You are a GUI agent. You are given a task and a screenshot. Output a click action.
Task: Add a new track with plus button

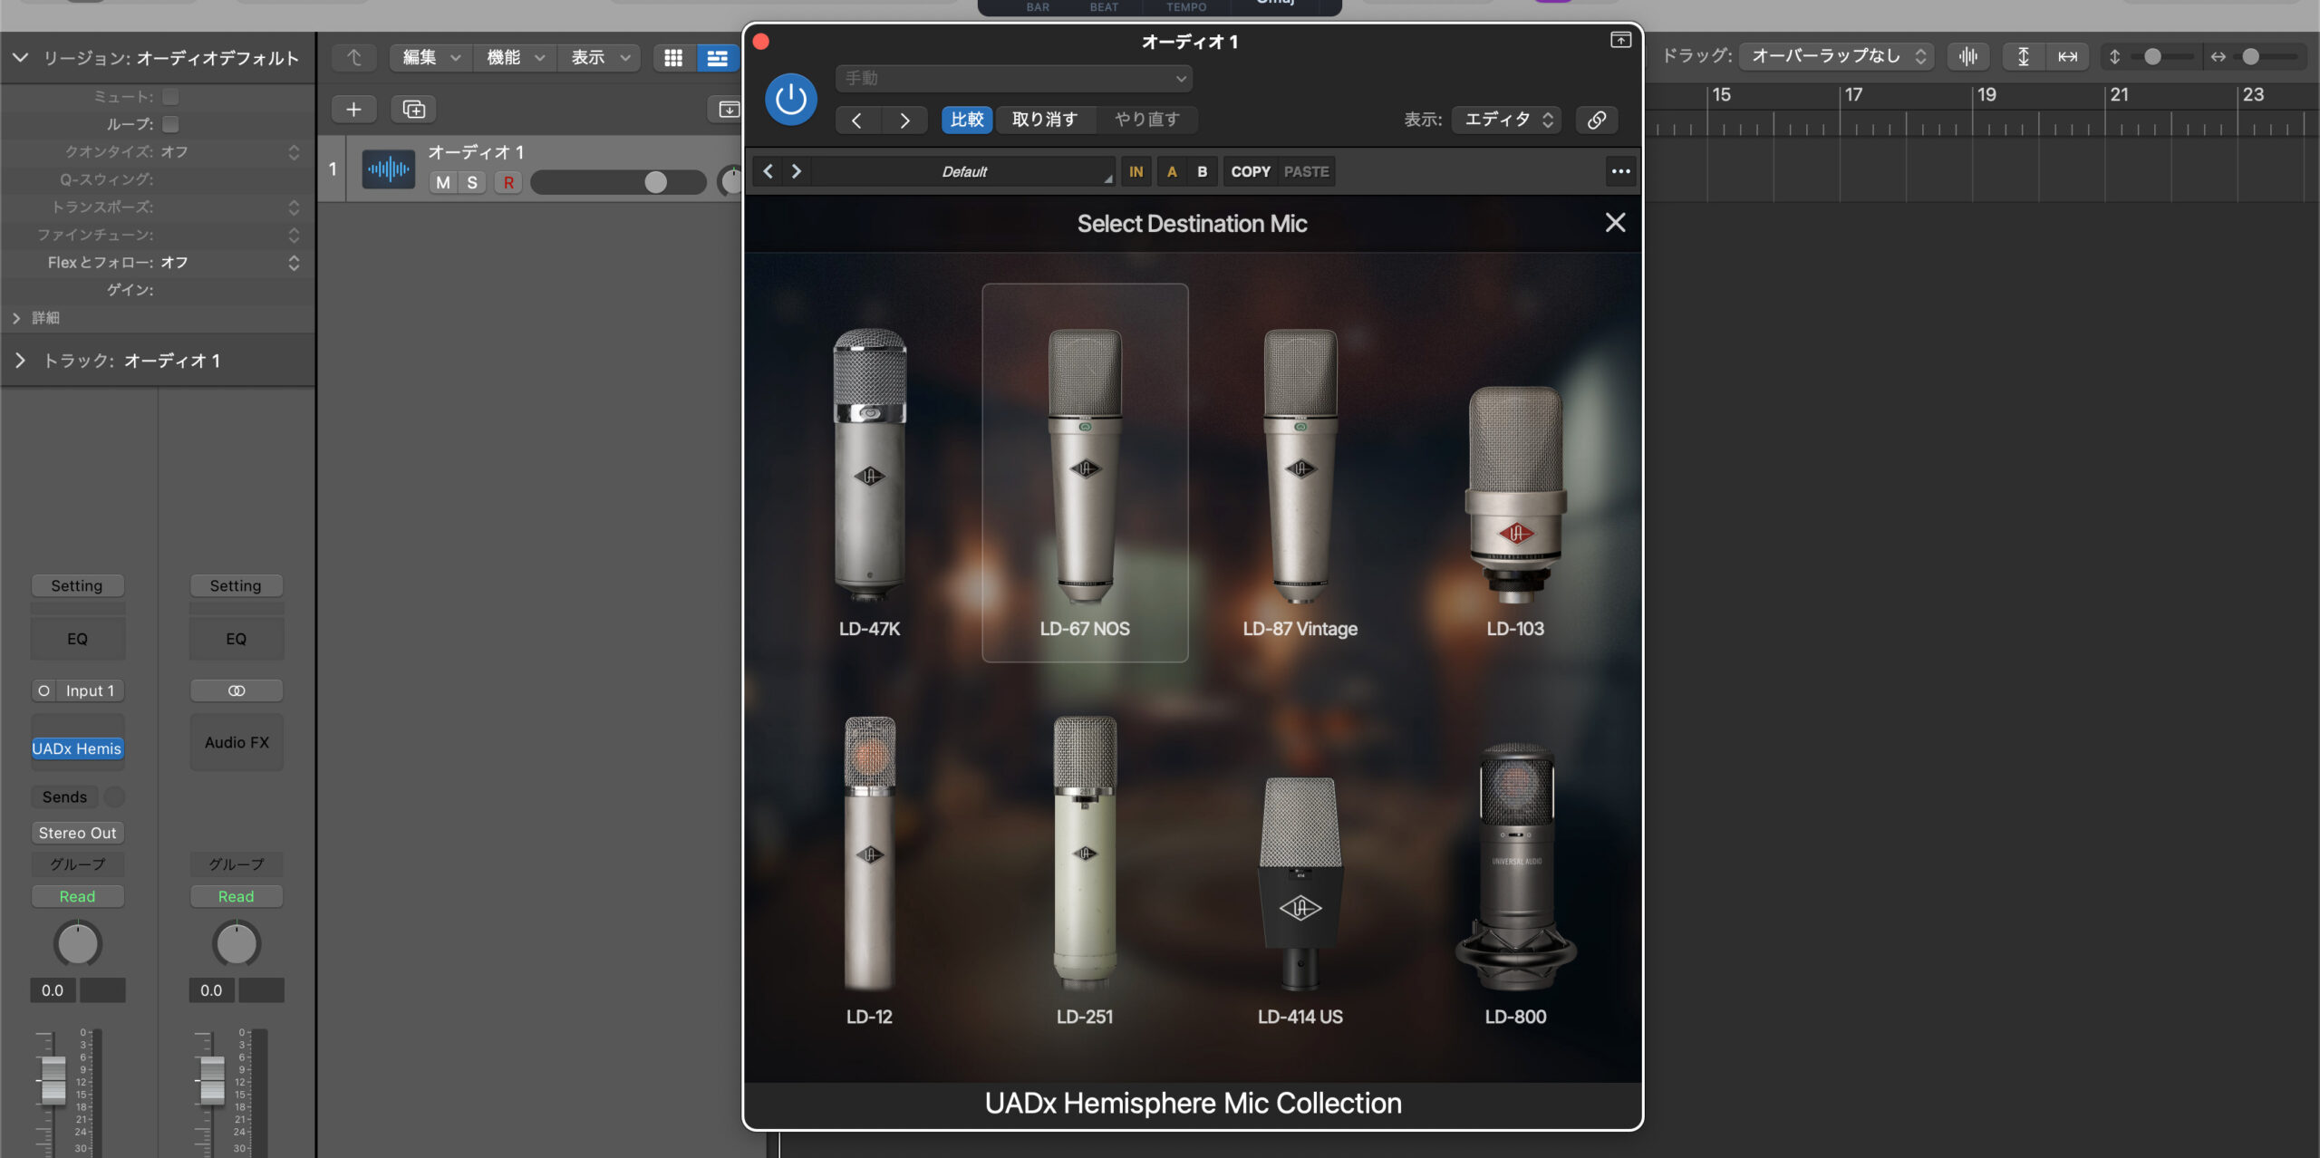coord(353,110)
